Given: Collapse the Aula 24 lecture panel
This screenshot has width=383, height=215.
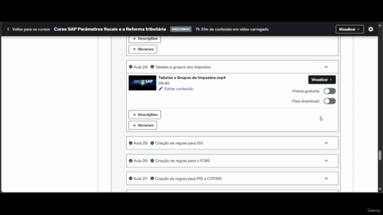Looking at the screenshot, I should [326, 67].
